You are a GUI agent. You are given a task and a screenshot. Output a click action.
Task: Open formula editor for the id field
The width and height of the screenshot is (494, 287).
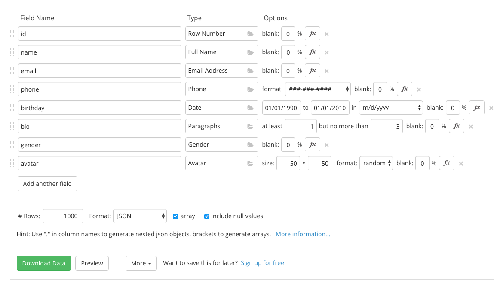tap(313, 34)
